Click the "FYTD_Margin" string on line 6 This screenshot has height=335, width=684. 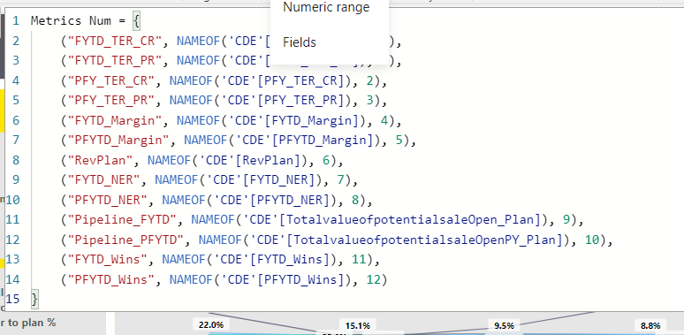tap(115, 121)
